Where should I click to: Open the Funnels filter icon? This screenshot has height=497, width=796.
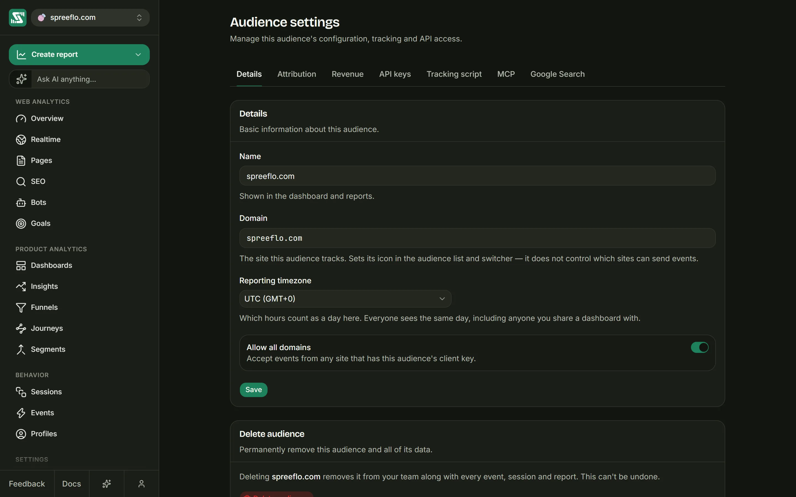(21, 308)
